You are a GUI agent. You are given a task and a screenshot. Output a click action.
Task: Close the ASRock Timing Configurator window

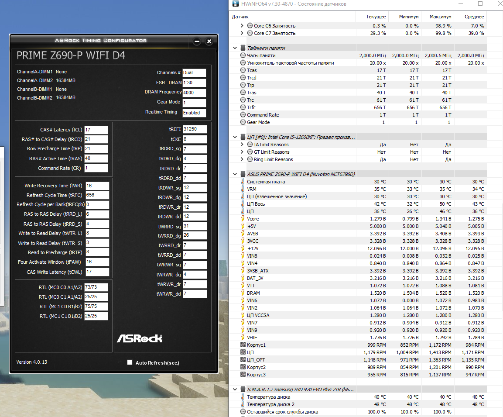point(209,41)
